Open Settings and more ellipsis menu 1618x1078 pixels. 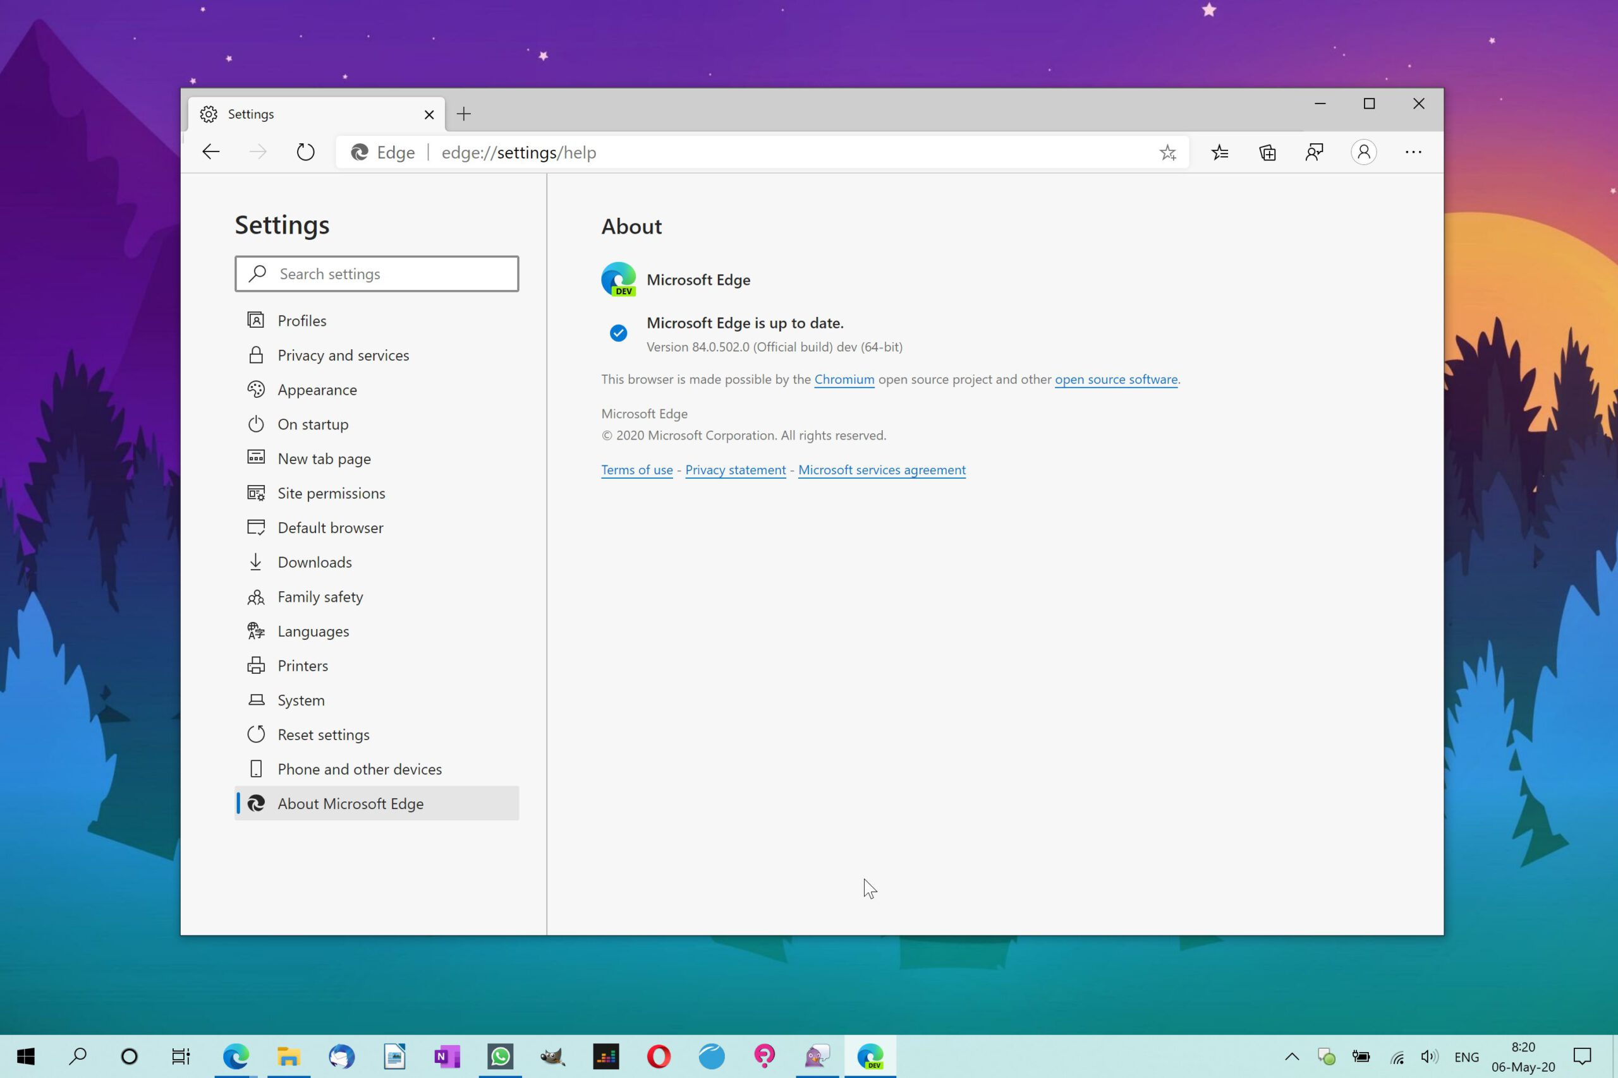coord(1413,152)
